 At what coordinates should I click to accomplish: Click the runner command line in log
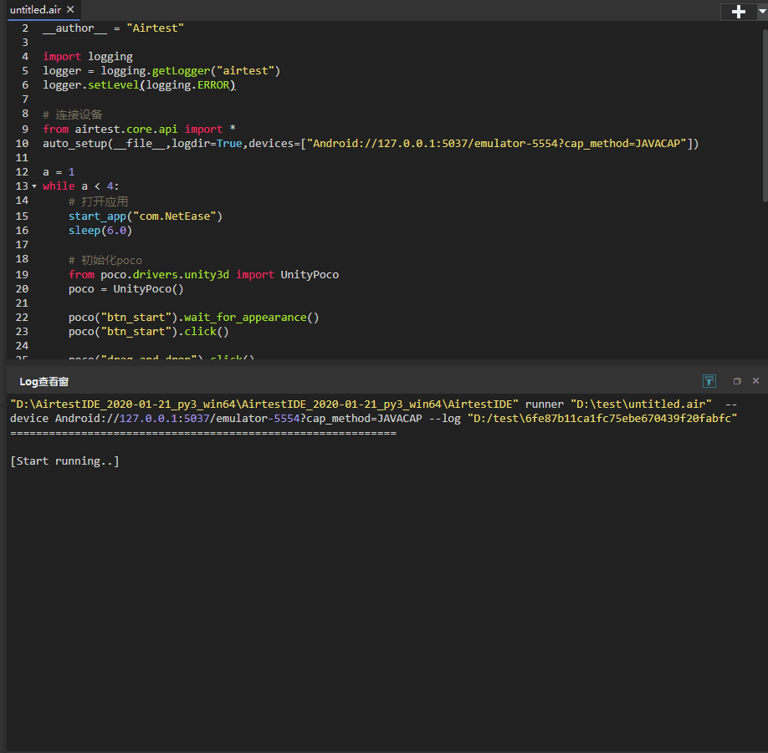coord(374,411)
